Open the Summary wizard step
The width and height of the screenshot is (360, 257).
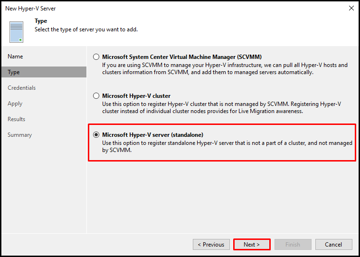point(19,135)
